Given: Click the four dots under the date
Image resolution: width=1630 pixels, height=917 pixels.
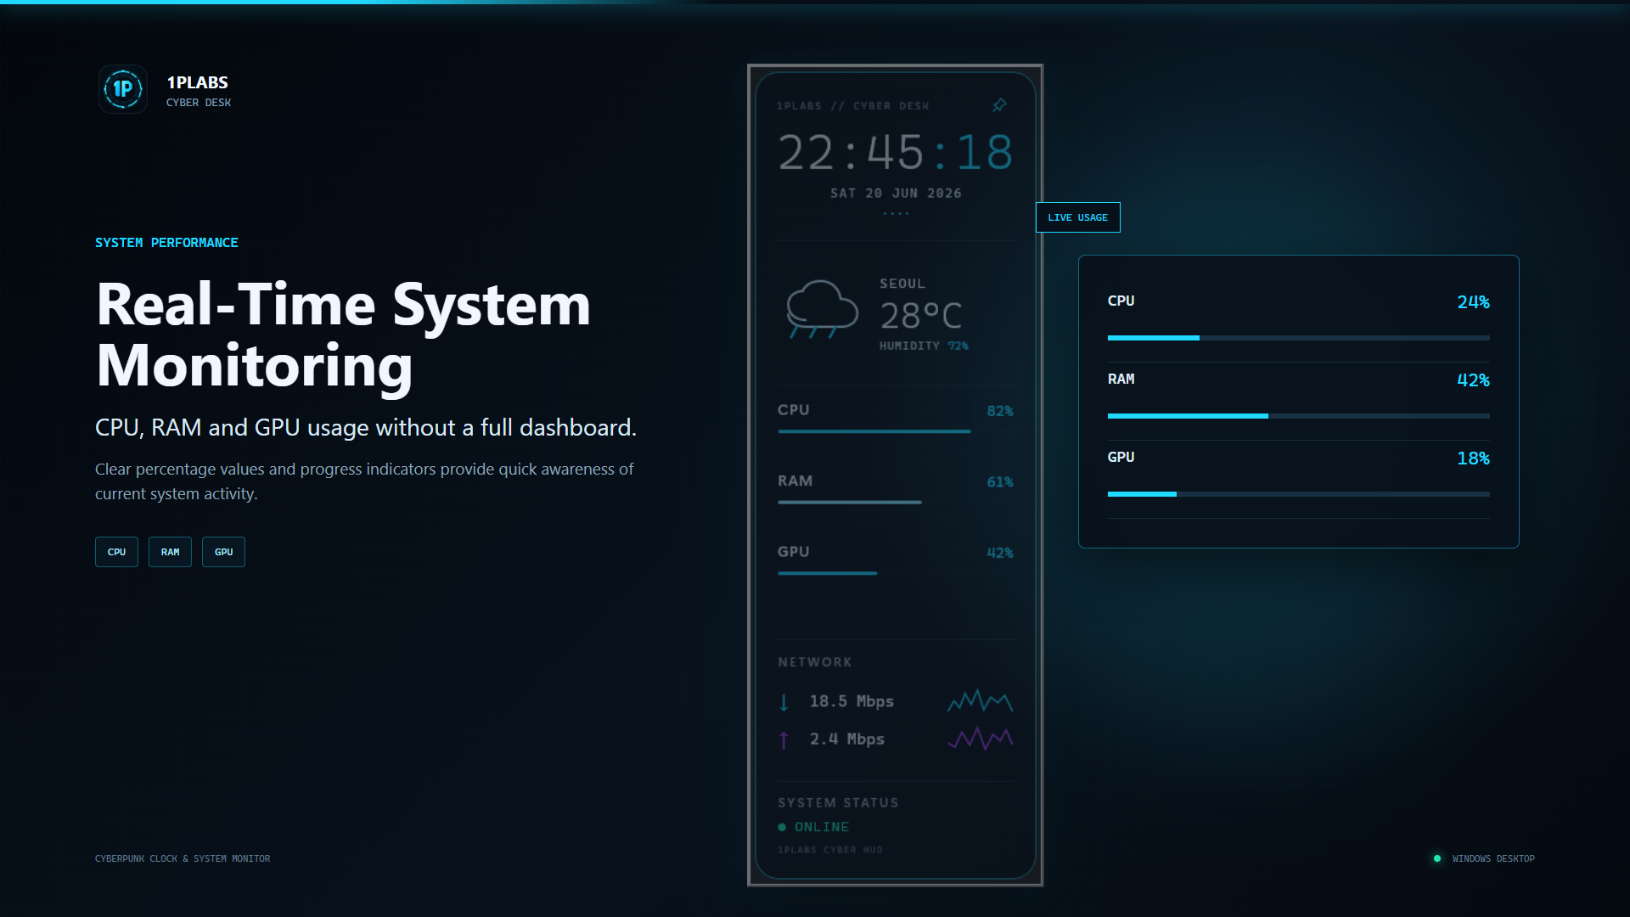Looking at the screenshot, I should coord(896,213).
